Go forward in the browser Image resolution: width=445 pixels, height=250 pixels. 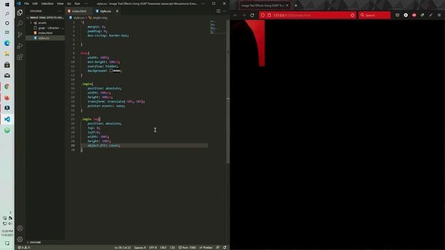tap(243, 15)
